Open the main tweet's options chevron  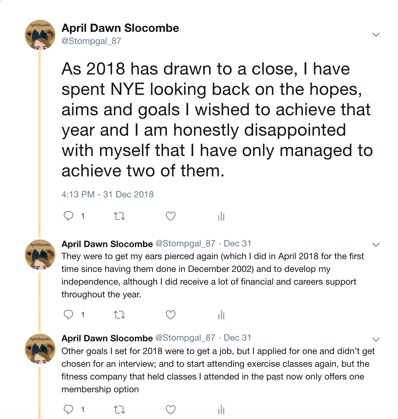[376, 34]
